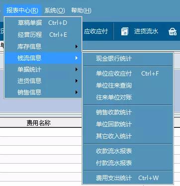Image resolution: width=180 pixels, height=186 pixels.
Task: Select 草稿单据 from the menu
Action: (43, 23)
